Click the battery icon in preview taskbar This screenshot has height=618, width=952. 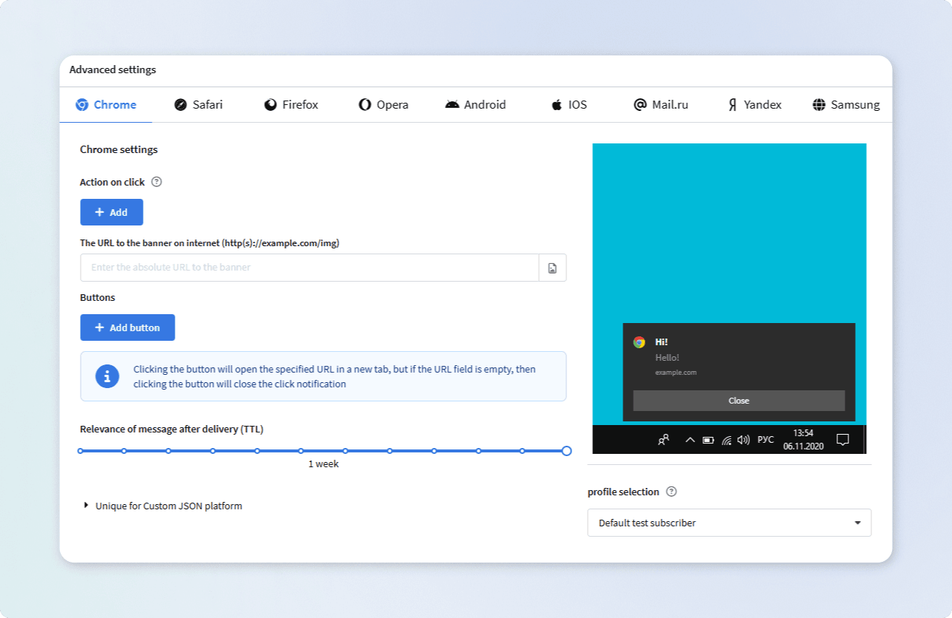[708, 440]
